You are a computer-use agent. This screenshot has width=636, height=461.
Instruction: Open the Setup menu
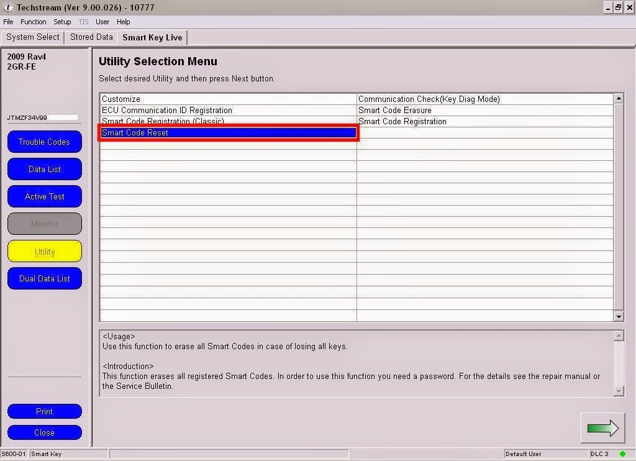tap(62, 22)
